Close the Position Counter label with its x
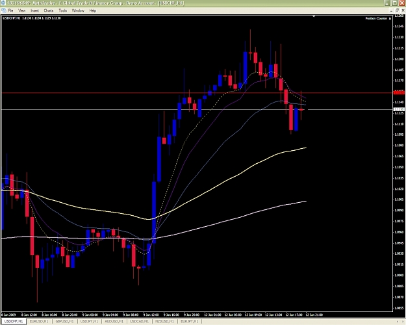The width and height of the screenshot is (406, 325). 390,18
